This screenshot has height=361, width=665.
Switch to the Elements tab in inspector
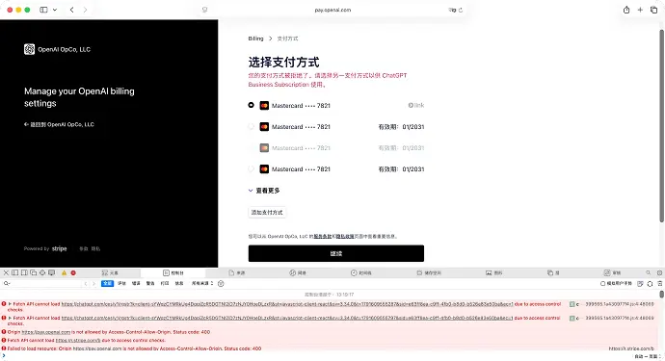pyautogui.click(x=110, y=272)
